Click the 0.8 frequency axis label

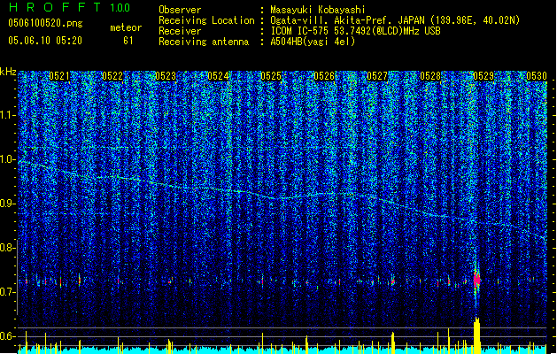coord(8,248)
